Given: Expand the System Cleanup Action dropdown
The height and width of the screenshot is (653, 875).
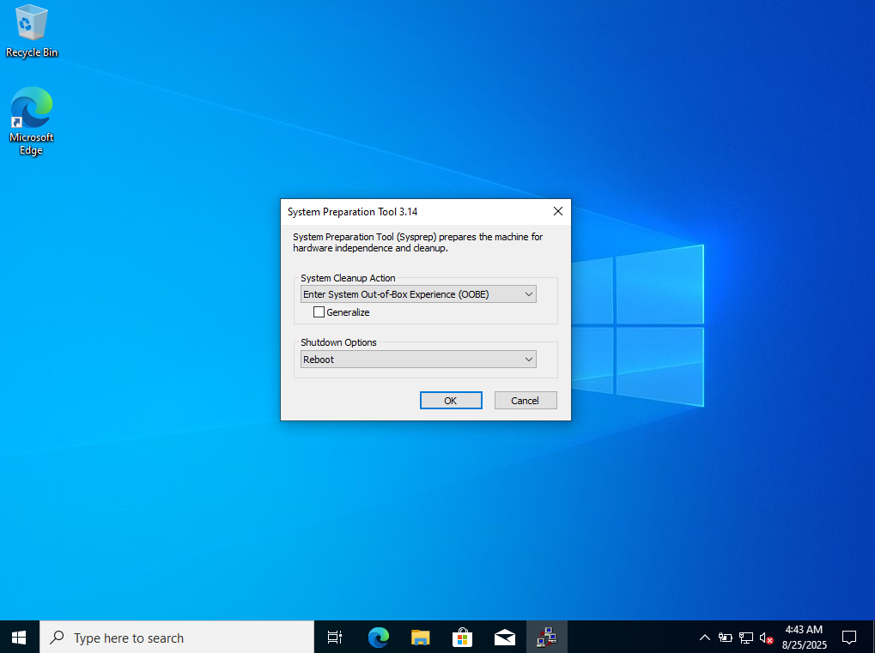Looking at the screenshot, I should click(419, 294).
